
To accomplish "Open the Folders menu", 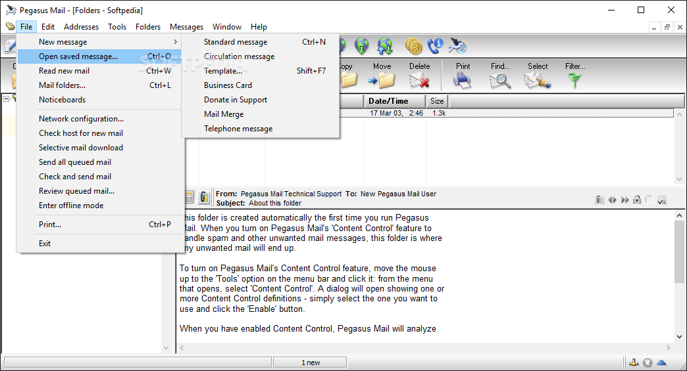I will point(148,27).
